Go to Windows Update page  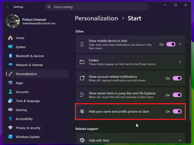click(x=37, y=137)
